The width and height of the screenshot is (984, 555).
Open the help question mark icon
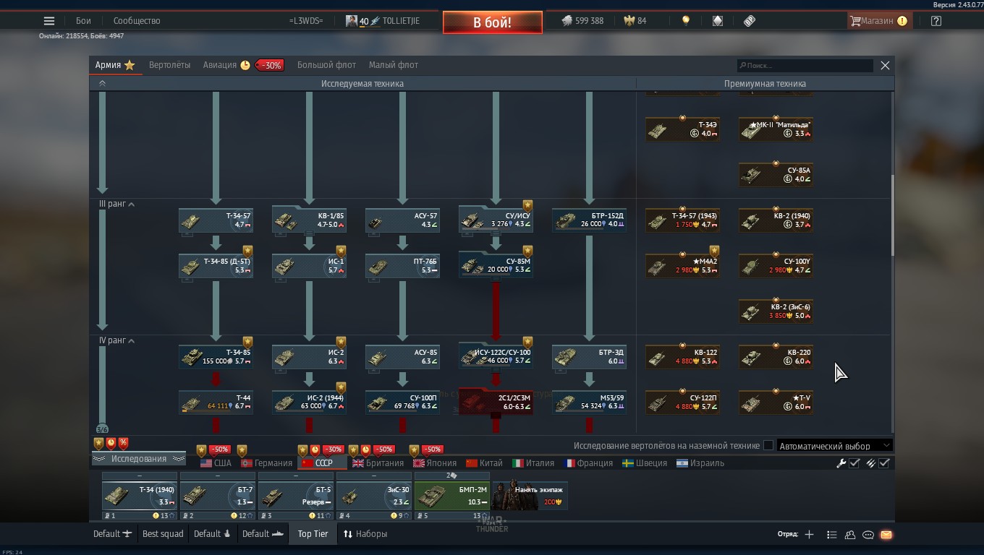pos(936,21)
